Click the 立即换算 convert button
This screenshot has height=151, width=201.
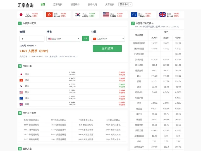(x=107, y=48)
